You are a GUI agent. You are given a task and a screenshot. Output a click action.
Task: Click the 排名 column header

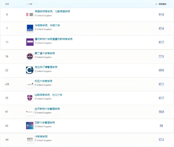[7, 4]
